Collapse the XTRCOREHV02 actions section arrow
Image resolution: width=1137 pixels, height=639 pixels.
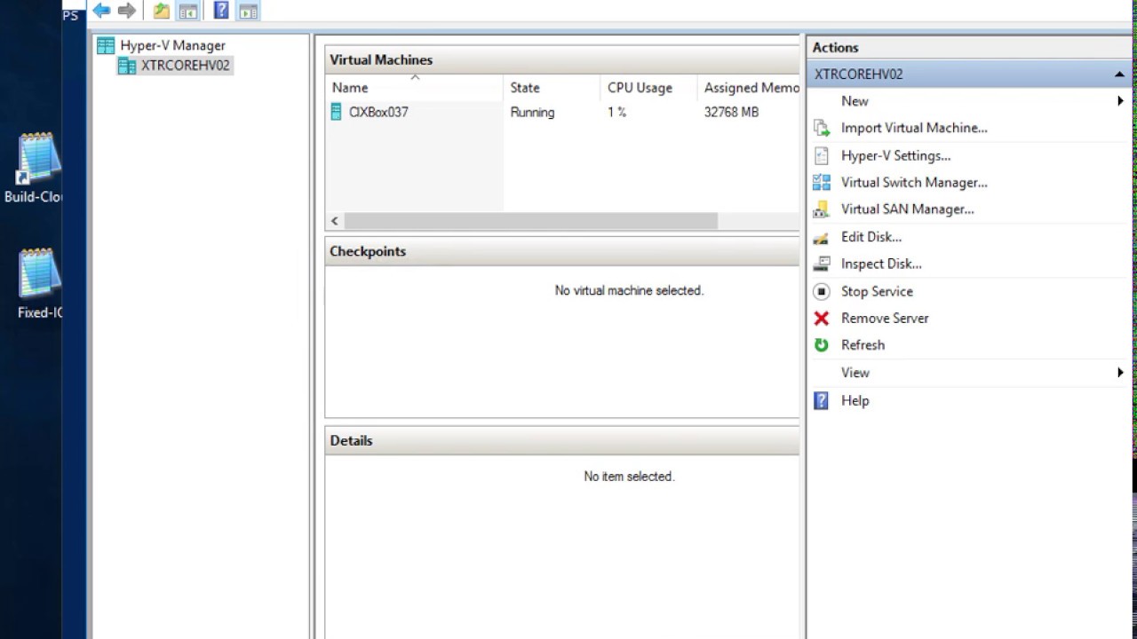point(1119,75)
